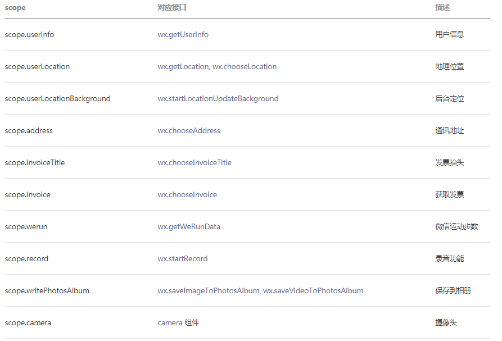Screen dimensions: 502x341
Task: Click the 发票抬头 description
Action: [450, 162]
